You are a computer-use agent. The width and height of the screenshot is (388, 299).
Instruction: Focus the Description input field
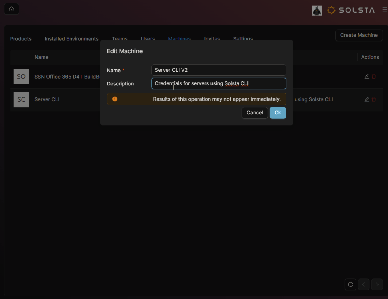coord(219,83)
